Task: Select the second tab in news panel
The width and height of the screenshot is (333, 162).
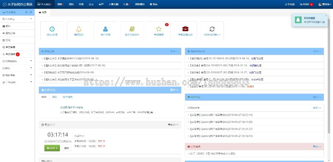Action: (55, 97)
